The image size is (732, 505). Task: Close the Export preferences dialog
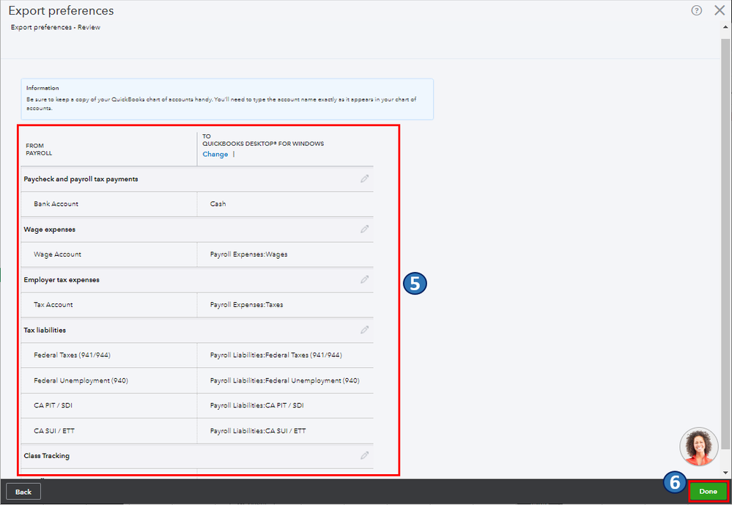click(719, 10)
